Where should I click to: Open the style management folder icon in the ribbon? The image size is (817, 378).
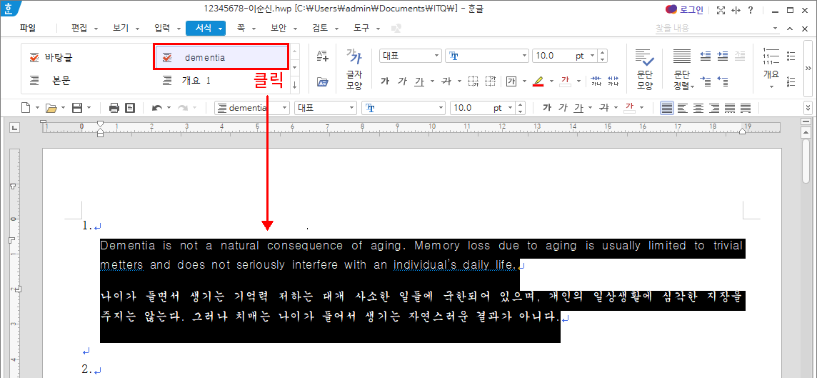(323, 81)
